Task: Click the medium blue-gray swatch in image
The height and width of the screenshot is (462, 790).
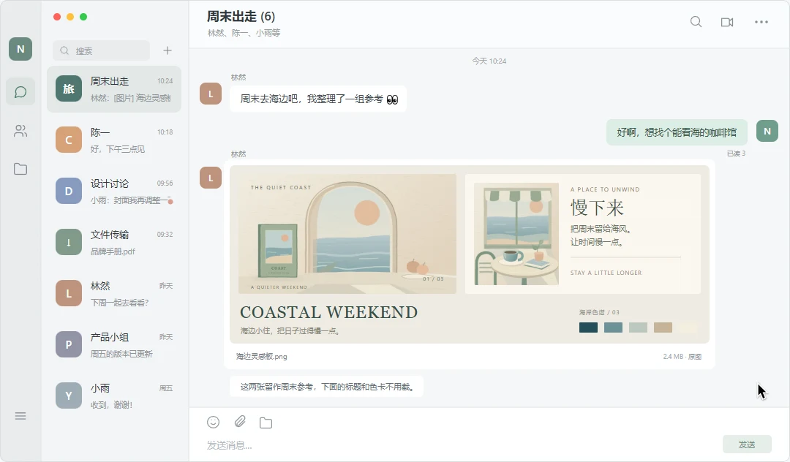Action: 613,327
